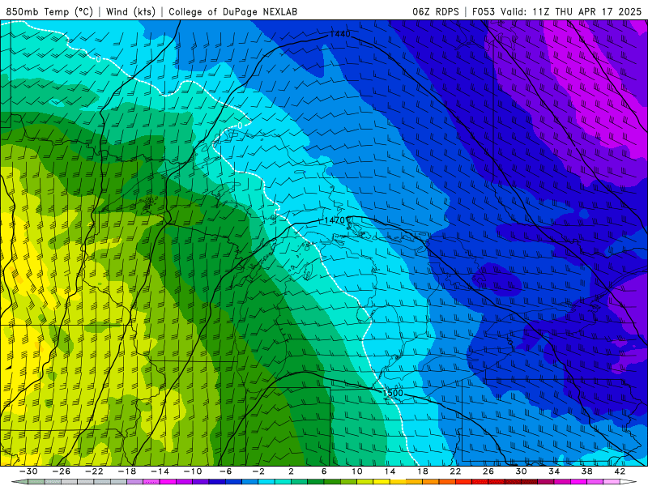The height and width of the screenshot is (486, 648).
Task: Click the -6 colorbar tick label
Action: click(226, 471)
